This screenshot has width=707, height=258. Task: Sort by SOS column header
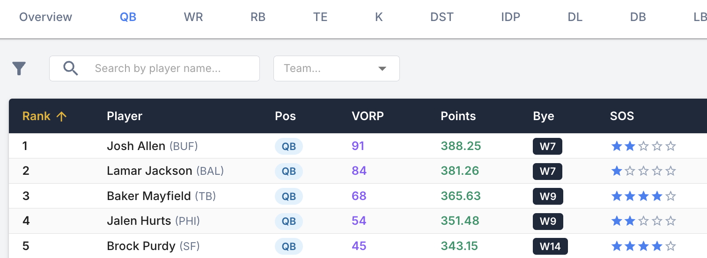pos(622,116)
